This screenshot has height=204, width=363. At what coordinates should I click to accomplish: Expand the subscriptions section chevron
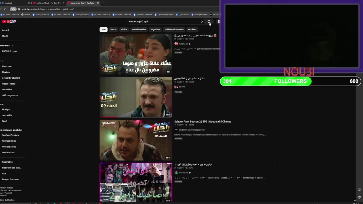pyautogui.click(x=12, y=45)
